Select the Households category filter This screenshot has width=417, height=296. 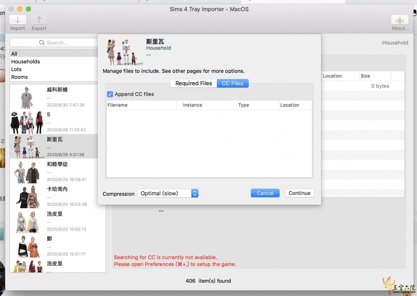[x=54, y=62]
